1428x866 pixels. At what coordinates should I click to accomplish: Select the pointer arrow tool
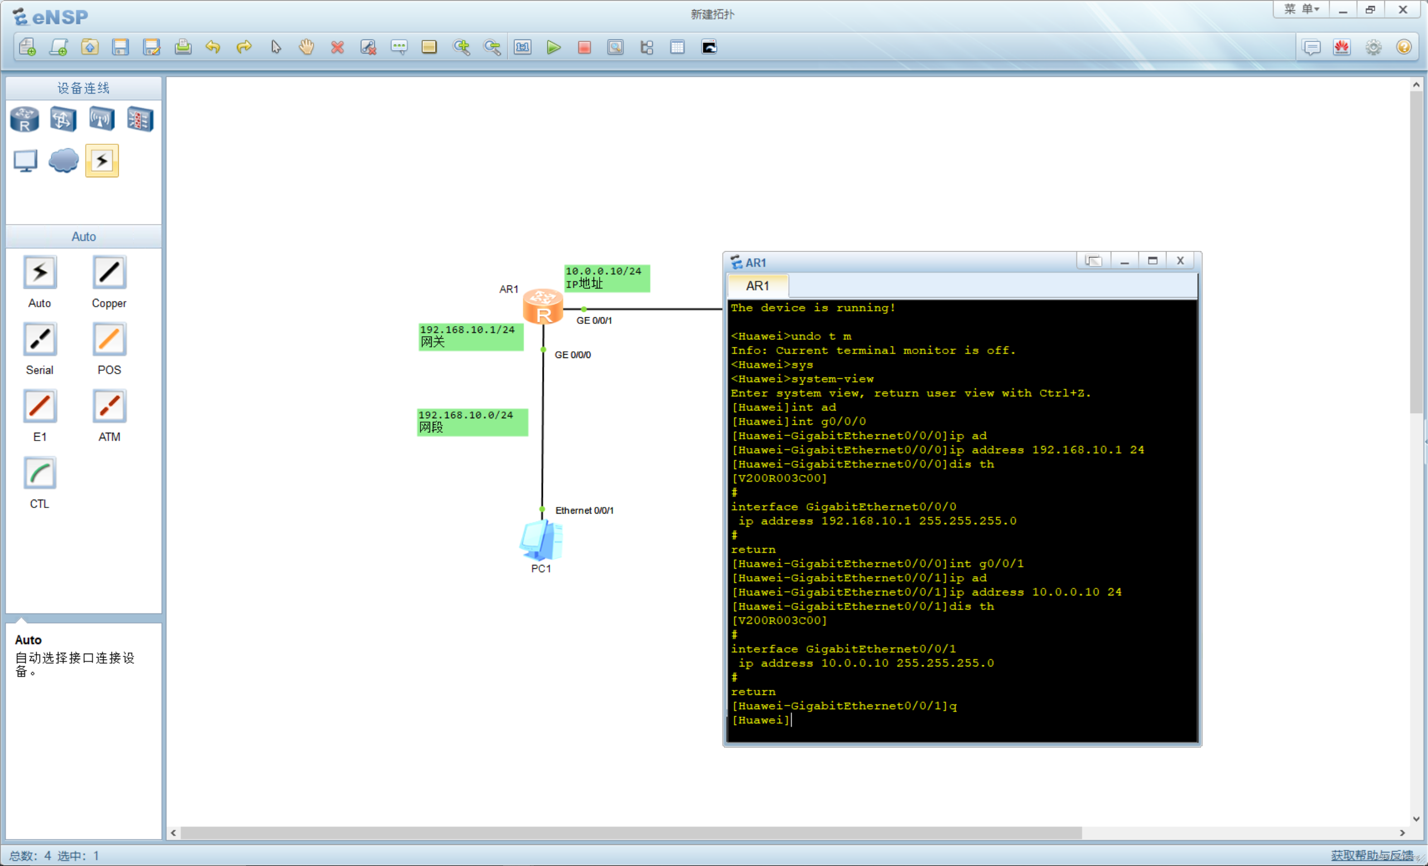click(276, 47)
